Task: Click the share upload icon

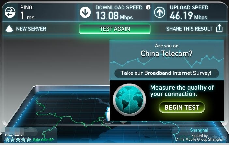Action: pyautogui.click(x=219, y=28)
